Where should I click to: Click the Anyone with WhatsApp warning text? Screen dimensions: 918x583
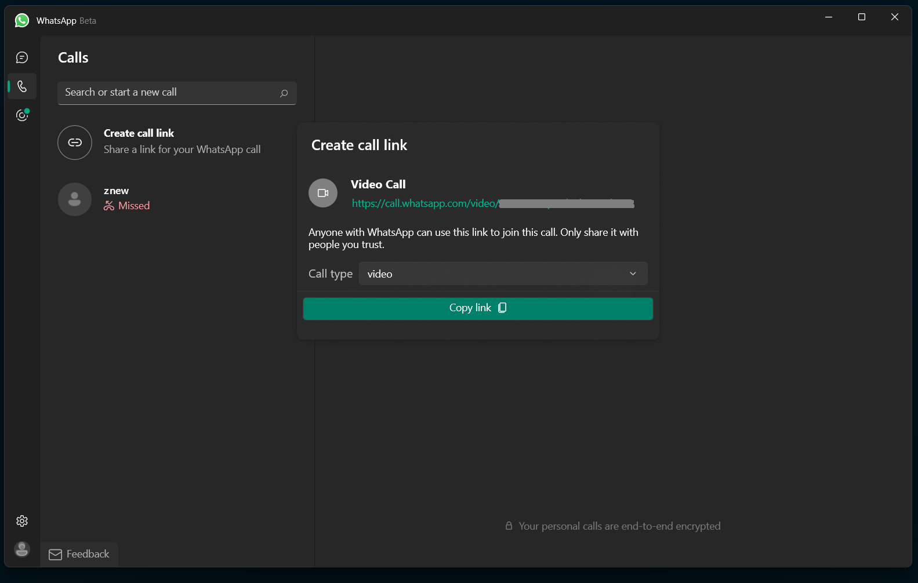point(473,238)
